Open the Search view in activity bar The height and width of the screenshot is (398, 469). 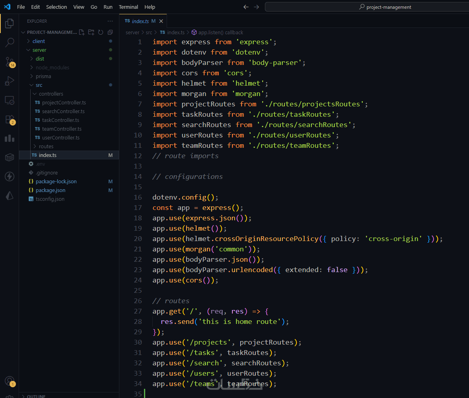click(10, 43)
